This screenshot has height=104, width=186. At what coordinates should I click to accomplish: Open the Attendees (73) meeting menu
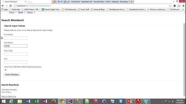(87, 2)
